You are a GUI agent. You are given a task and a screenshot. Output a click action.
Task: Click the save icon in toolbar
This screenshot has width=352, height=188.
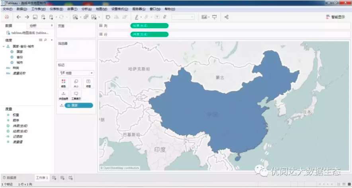tap(35, 17)
